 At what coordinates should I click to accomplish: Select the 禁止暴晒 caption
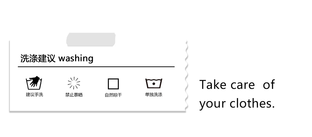pos(74,95)
